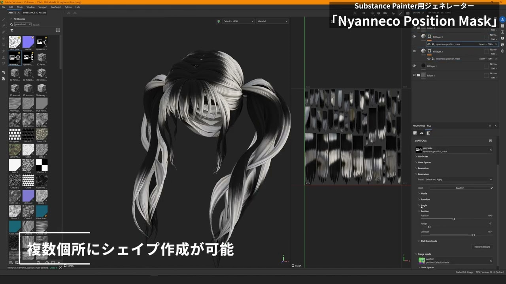Select Fill layer 2 mask thumbnail
Image resolution: width=506 pixels, height=284 pixels.
(x=429, y=51)
